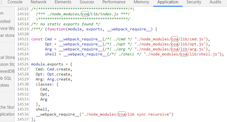Open the Elements tab

pos(63,2)
